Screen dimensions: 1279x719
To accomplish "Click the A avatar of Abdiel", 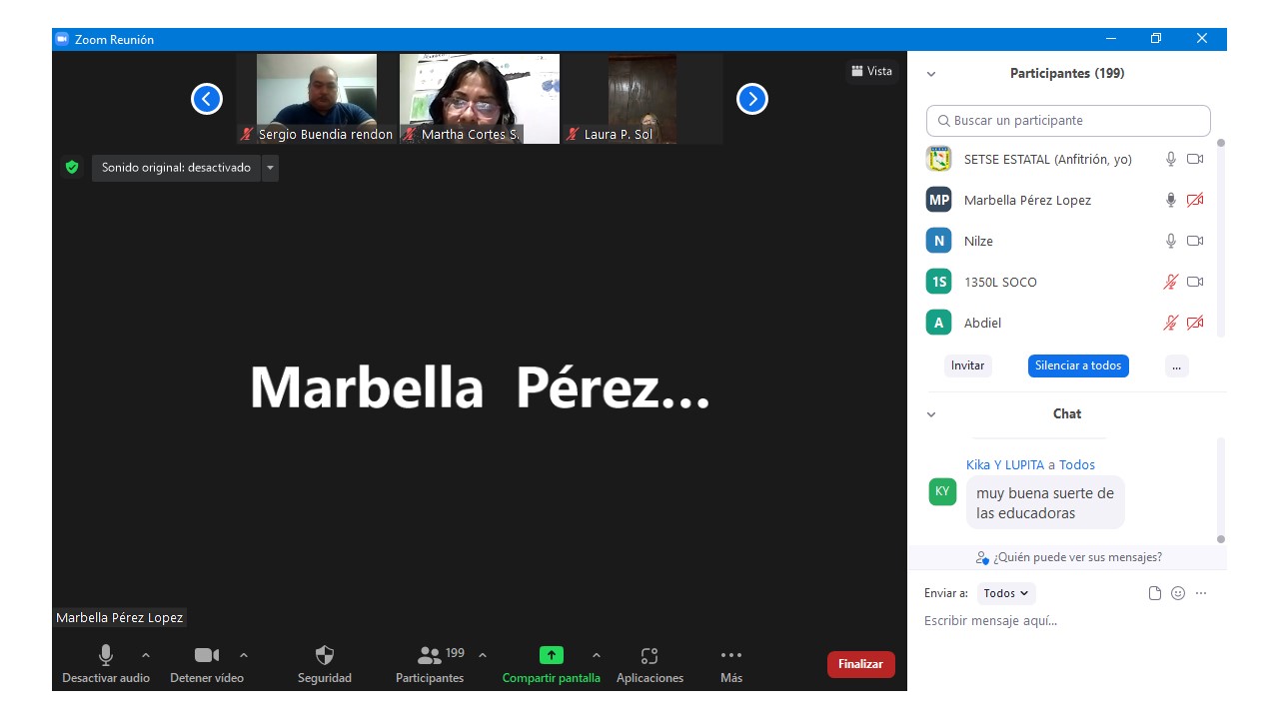I will tap(938, 323).
